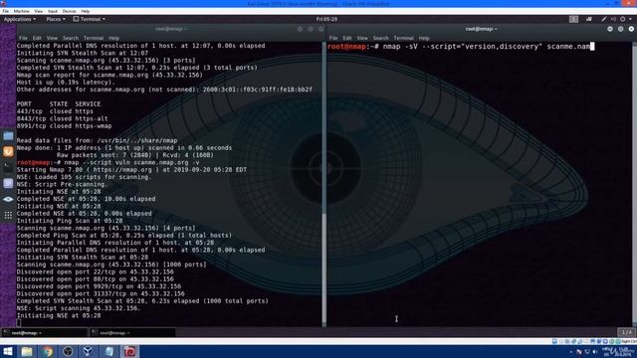Click '443/tcp closed https' row
The height and width of the screenshot is (358, 637).
(x=55, y=111)
